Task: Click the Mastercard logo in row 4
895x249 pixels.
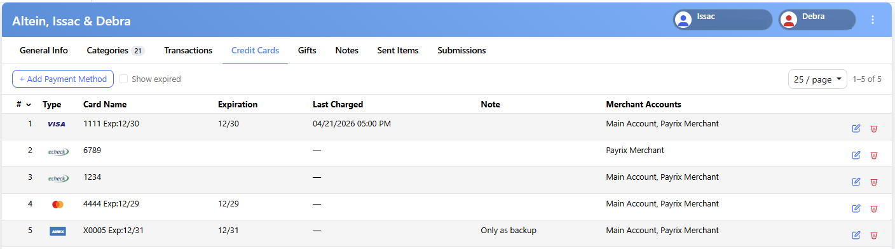Action: 58,205
